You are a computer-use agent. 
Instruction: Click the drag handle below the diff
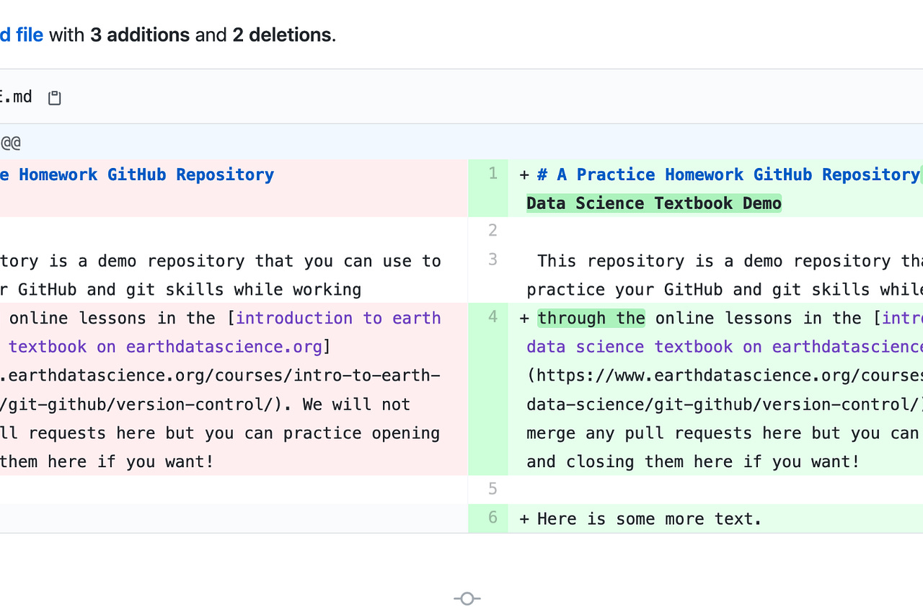[x=467, y=598]
